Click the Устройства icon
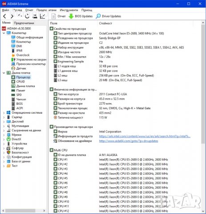206x214 pixels. [8, 144]
